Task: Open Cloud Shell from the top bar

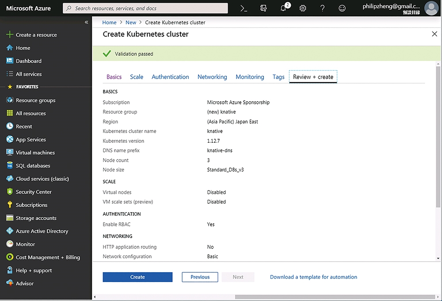Action: coord(244,8)
